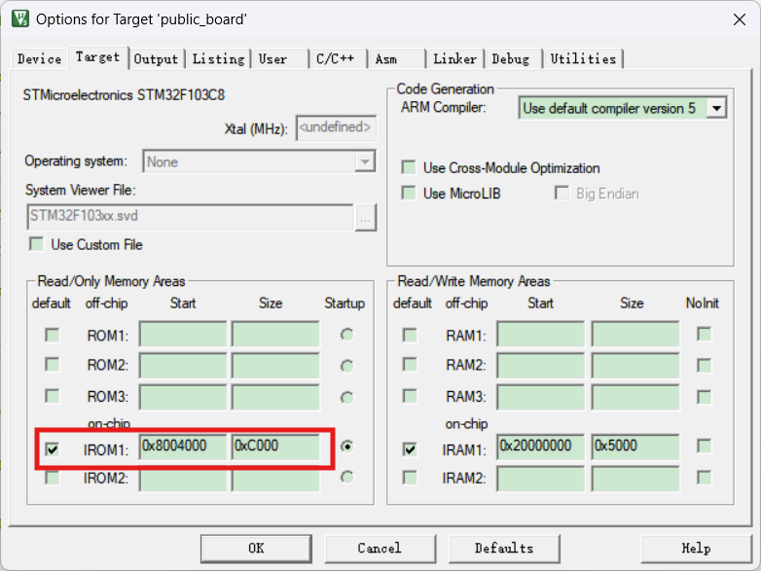The height and width of the screenshot is (571, 761).
Task: Click the ROM2 Start field
Action: click(x=183, y=366)
